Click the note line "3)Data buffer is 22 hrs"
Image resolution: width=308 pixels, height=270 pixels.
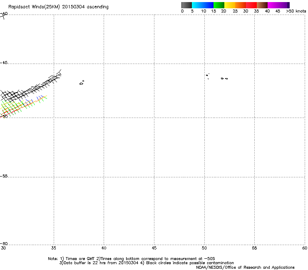tap(147, 263)
